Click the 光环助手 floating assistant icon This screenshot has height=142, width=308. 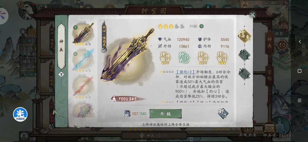point(20,114)
